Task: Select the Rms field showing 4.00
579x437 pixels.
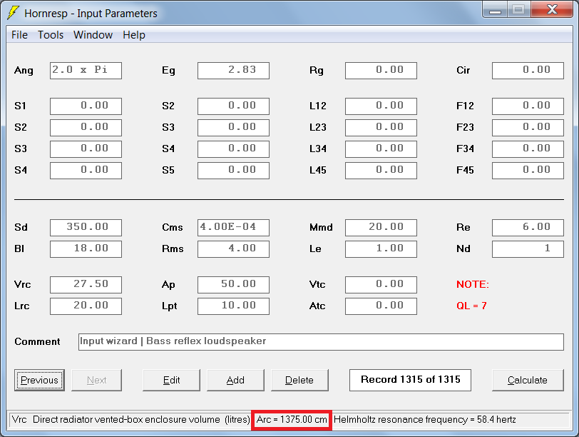Action: point(233,249)
